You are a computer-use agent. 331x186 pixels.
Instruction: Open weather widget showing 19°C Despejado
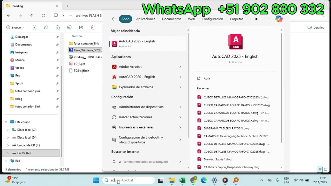point(16,180)
